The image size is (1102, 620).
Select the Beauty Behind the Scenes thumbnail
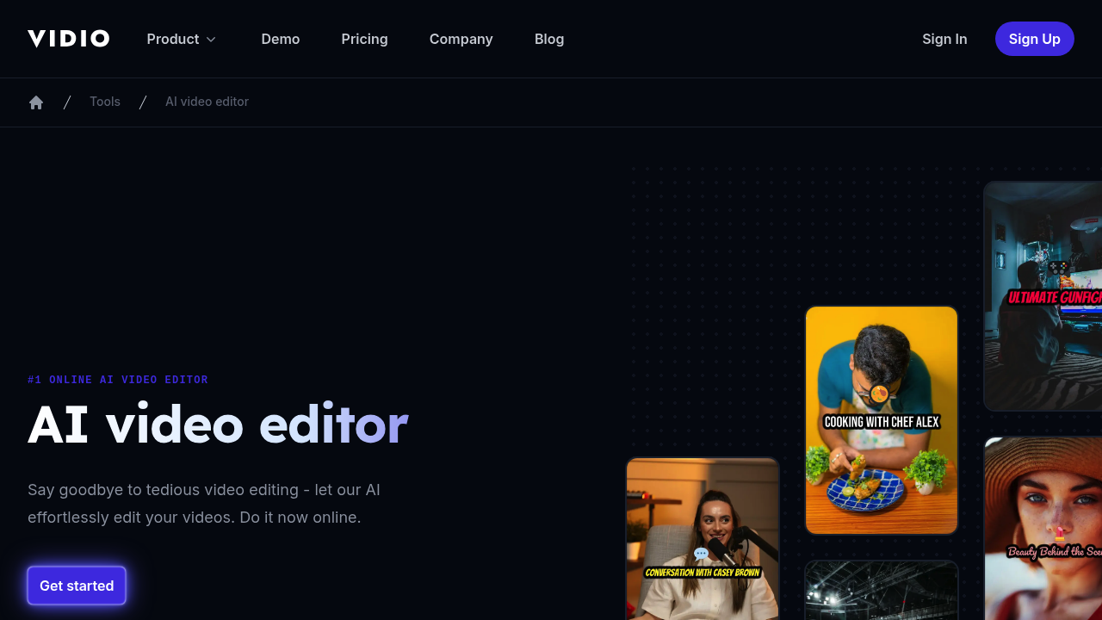click(1046, 530)
